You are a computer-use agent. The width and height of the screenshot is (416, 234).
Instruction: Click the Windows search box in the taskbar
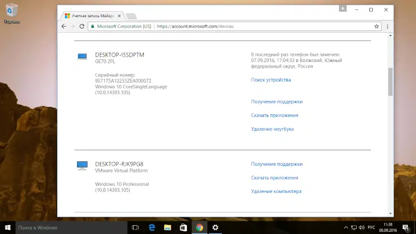(72, 228)
